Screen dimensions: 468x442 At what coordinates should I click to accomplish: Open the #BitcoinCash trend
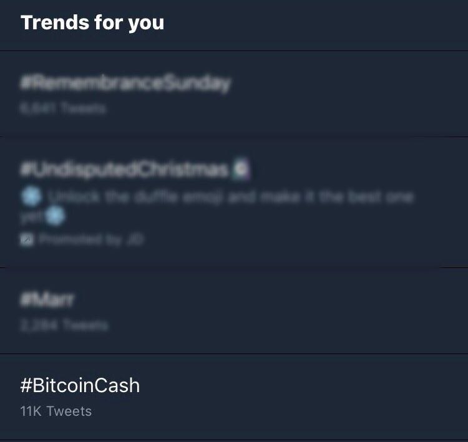[234, 397]
